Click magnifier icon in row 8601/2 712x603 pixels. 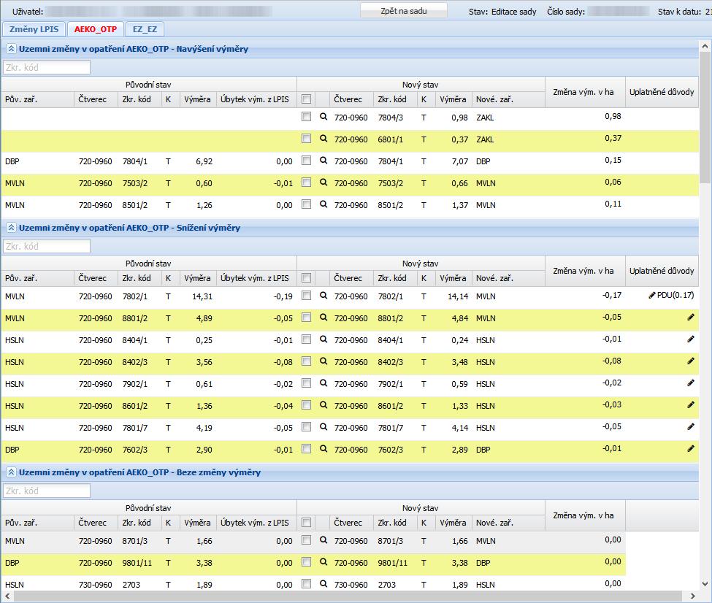(324, 405)
